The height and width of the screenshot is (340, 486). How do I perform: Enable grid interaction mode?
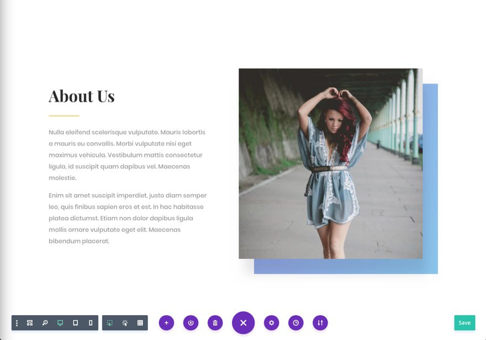(140, 323)
